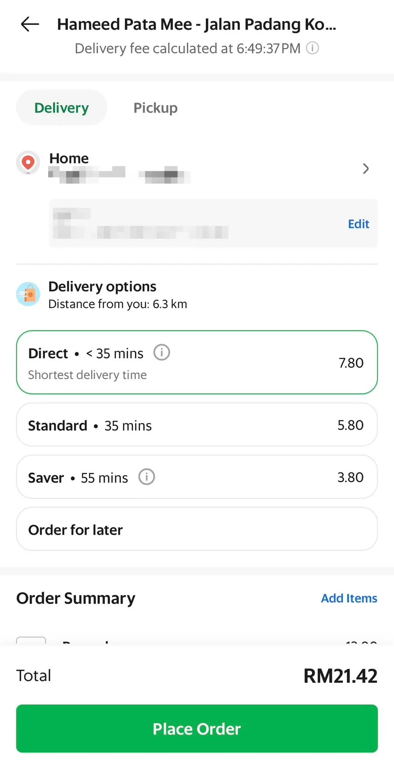Image resolution: width=394 pixels, height=763 pixels.
Task: Tap the RM21.42 total amount
Action: pos(340,676)
